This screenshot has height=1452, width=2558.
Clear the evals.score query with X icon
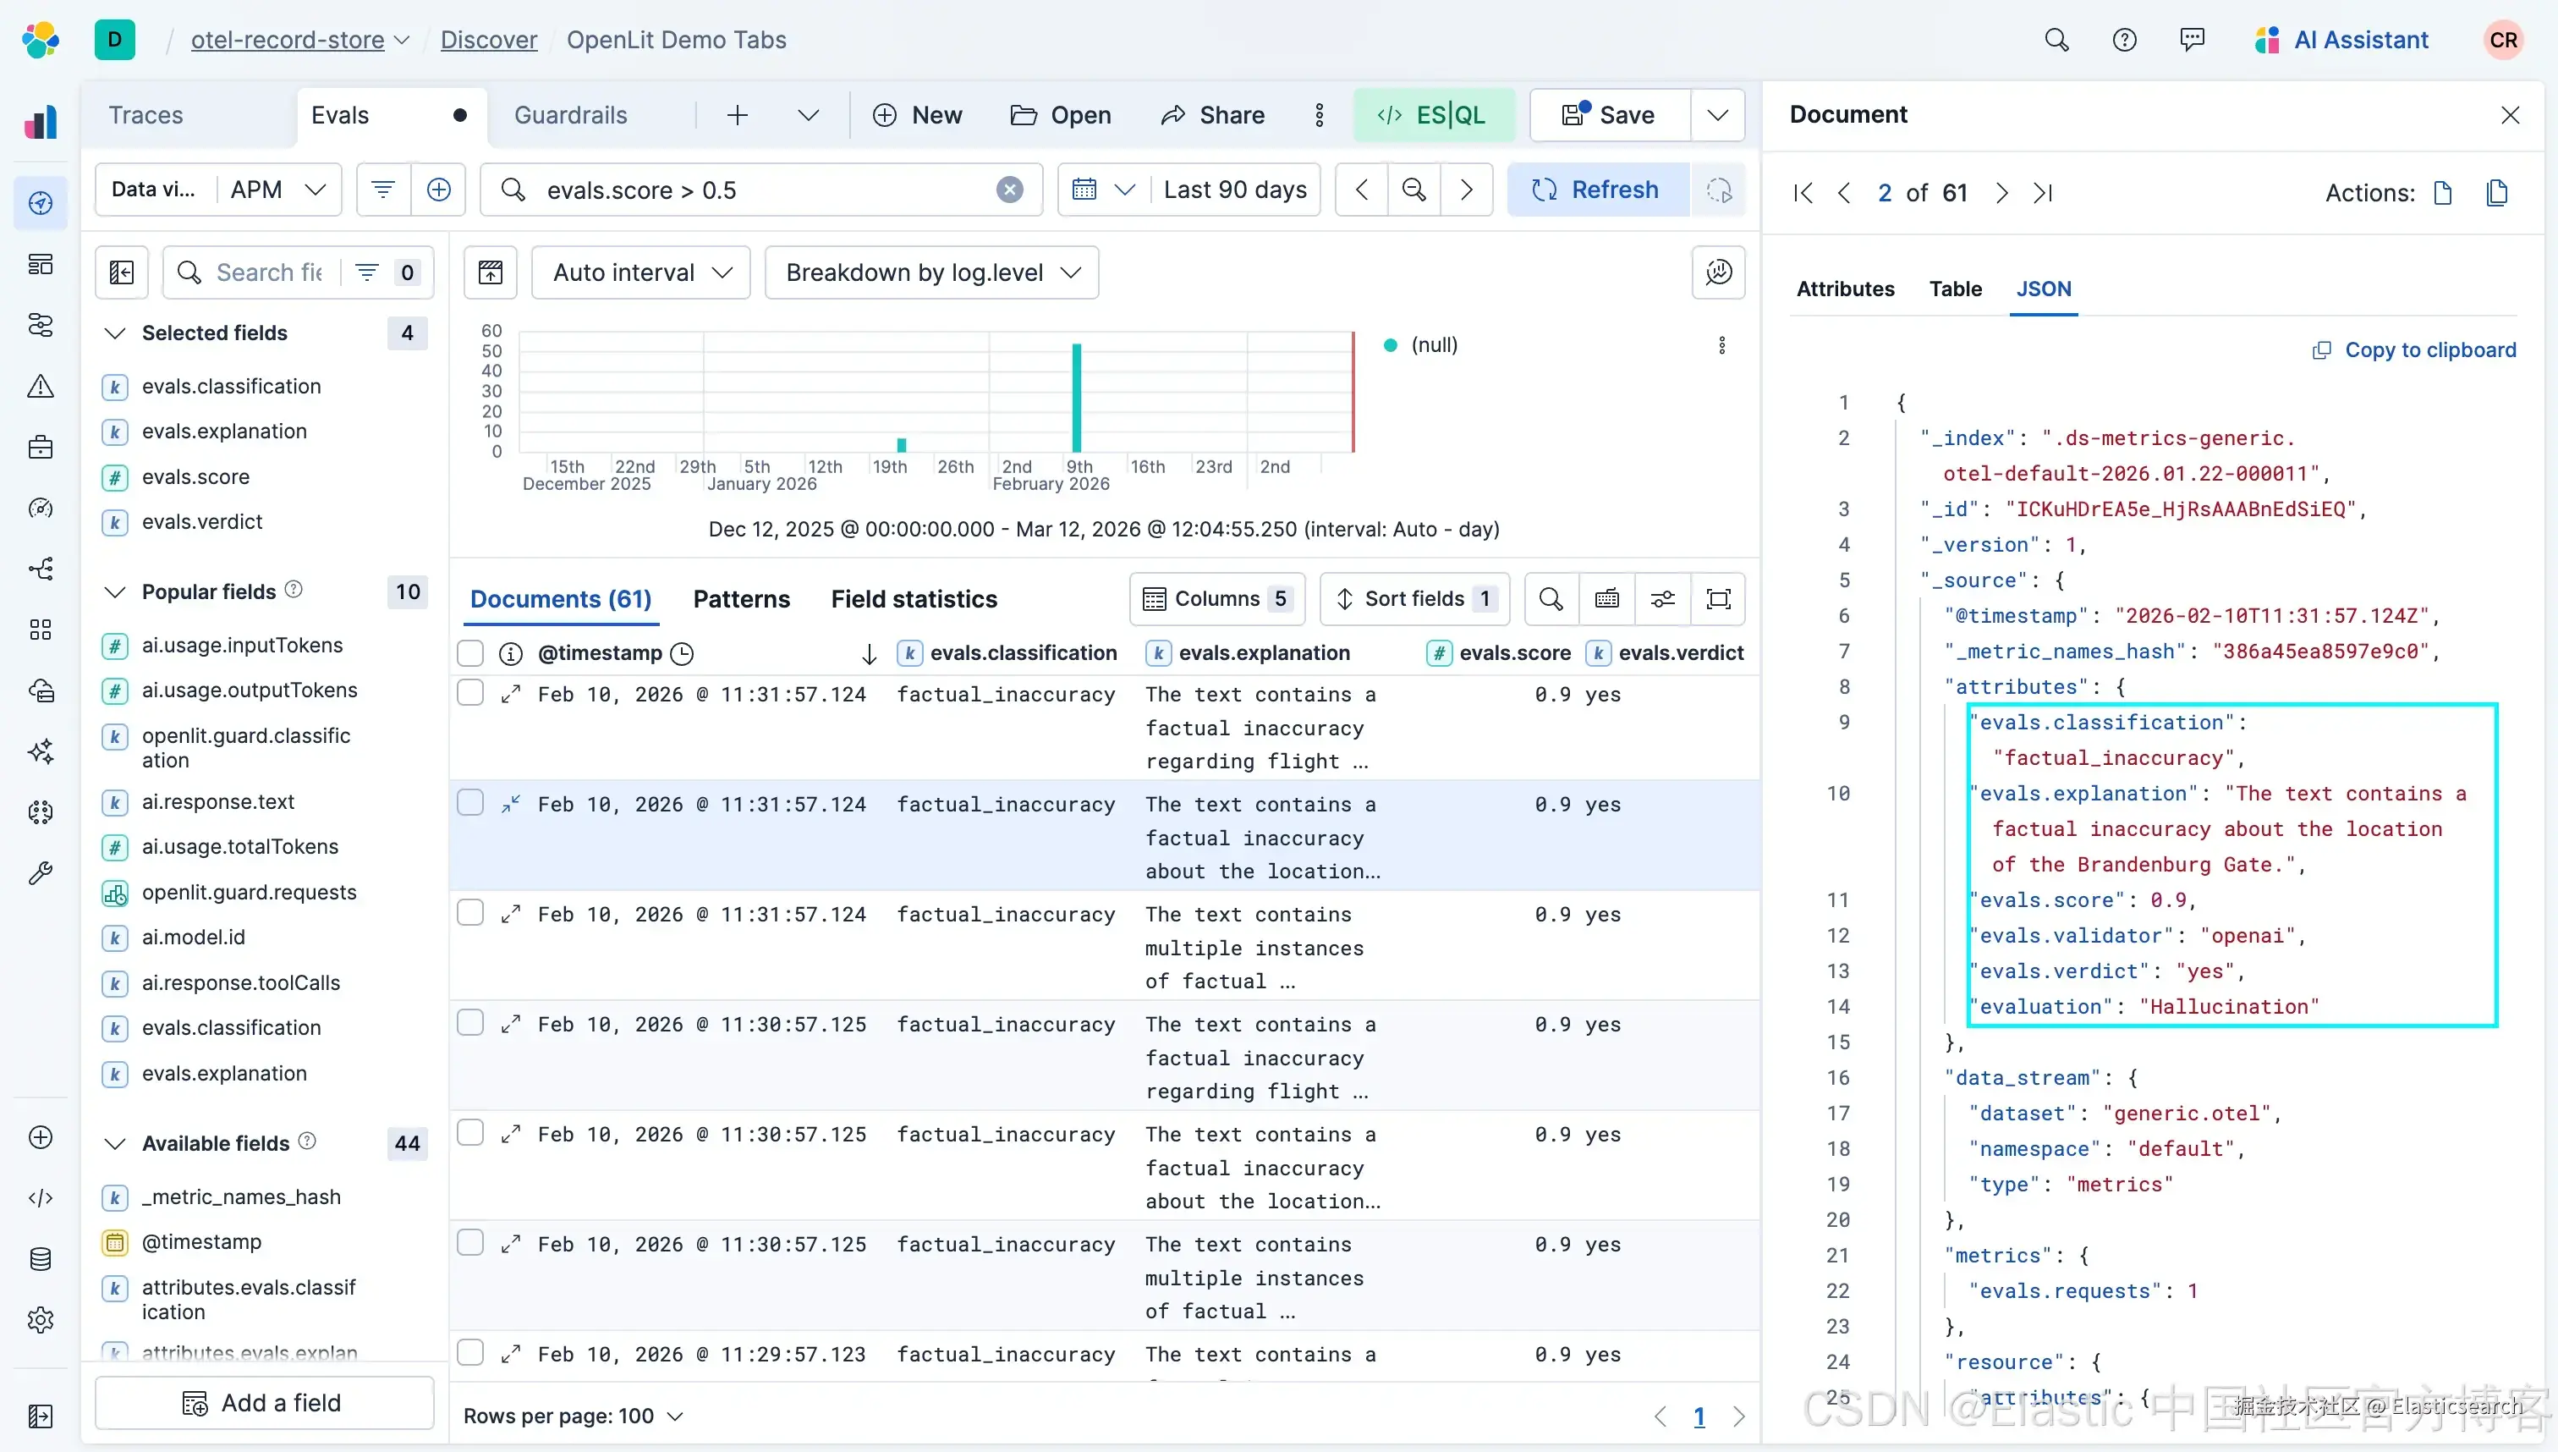click(x=1010, y=190)
